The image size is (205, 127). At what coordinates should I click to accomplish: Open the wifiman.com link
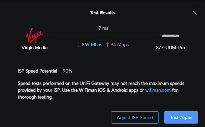(x=158, y=90)
